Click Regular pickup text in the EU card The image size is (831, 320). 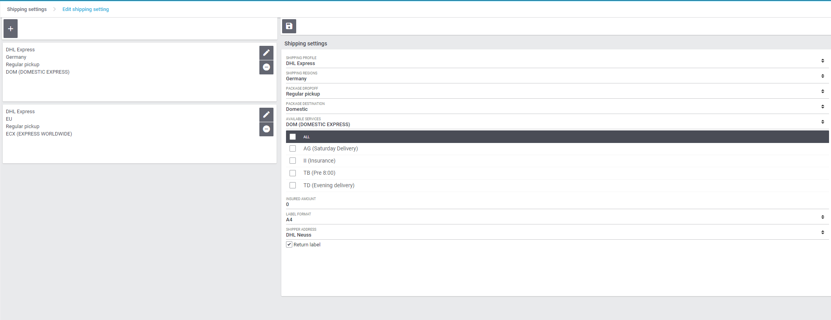point(23,127)
